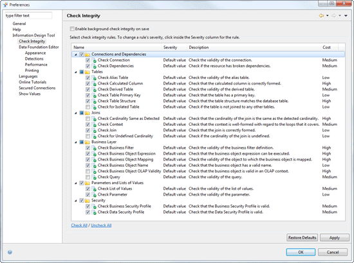The width and height of the screenshot is (354, 263).
Task: Click the Security folder icon
Action: point(87,200)
